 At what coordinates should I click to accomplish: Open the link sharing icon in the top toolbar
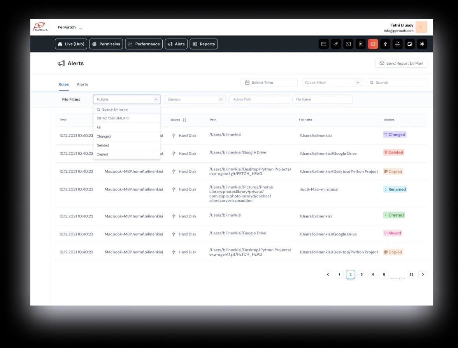point(336,44)
